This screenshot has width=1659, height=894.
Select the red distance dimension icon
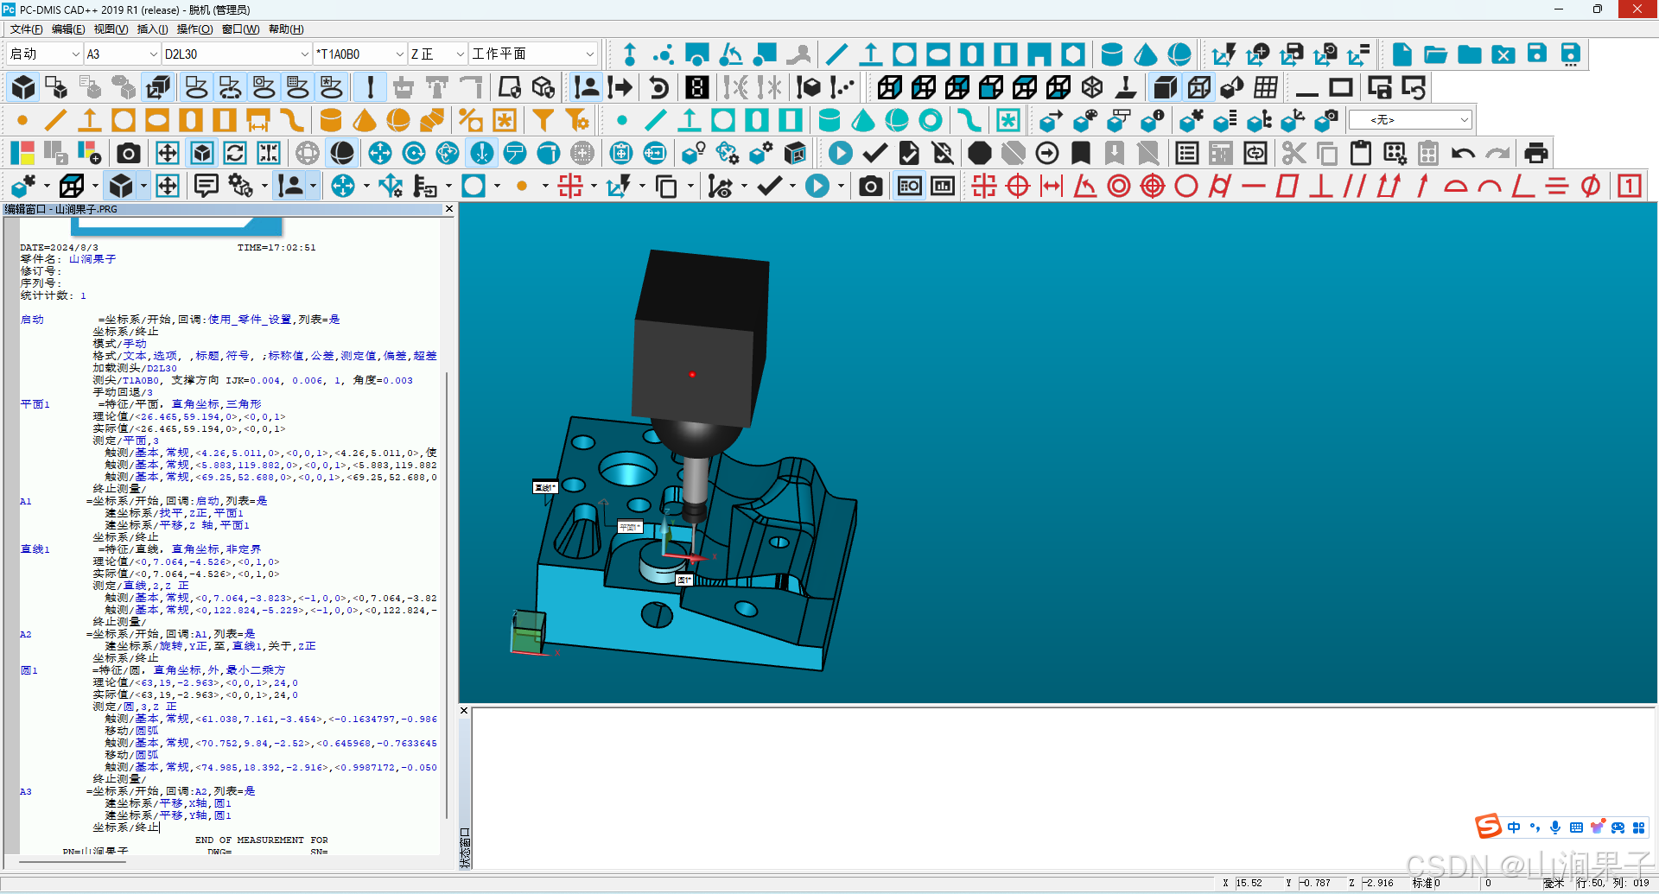[1052, 186]
